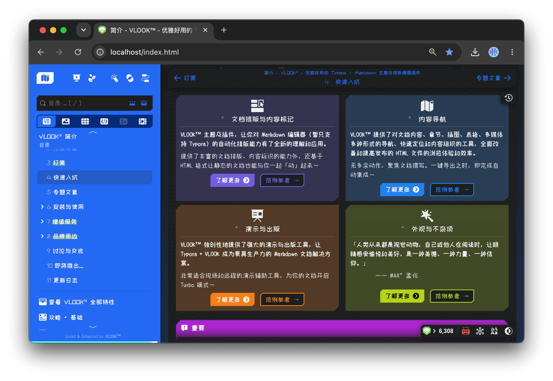
Task: Collapse the upward chevron above the outline
Action: [x=93, y=132]
